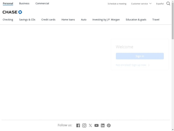Viewport: 174px width, 131px height.
Task: Switch language to Español
Action: click(x=160, y=4)
